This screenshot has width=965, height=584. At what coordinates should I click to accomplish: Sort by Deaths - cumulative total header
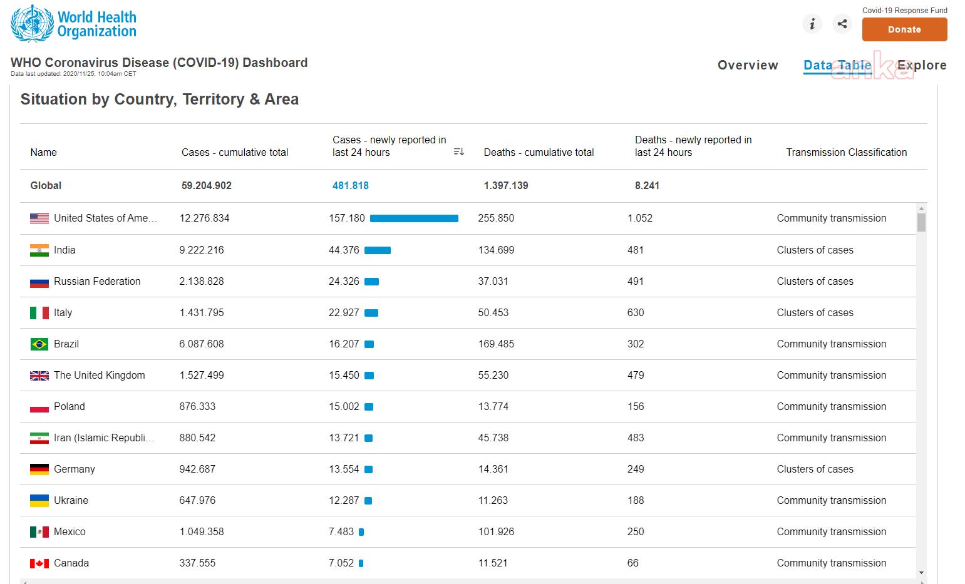(539, 152)
